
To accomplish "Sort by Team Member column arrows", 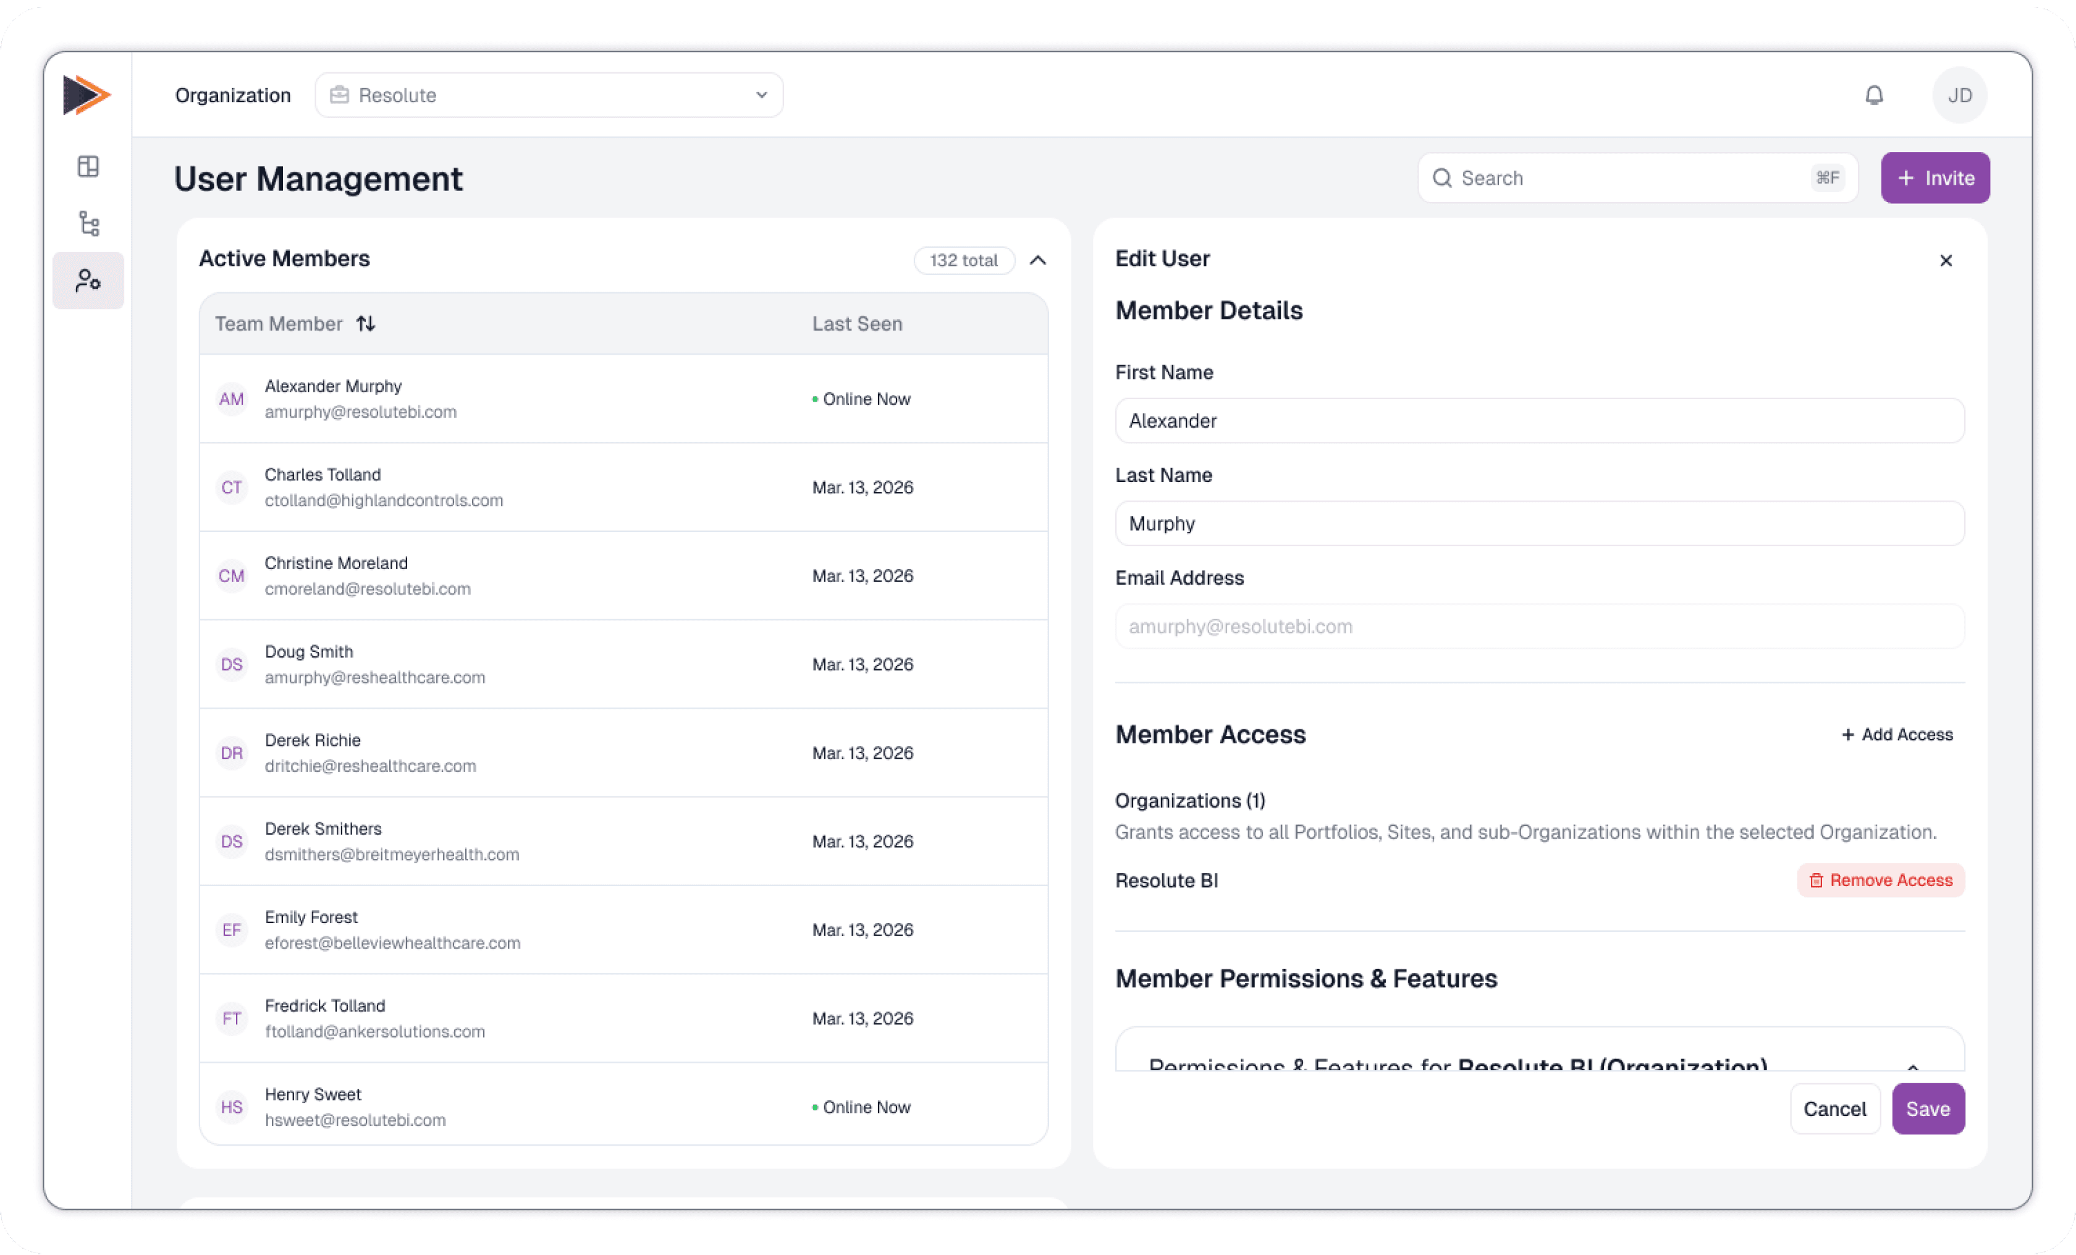I will (x=366, y=324).
